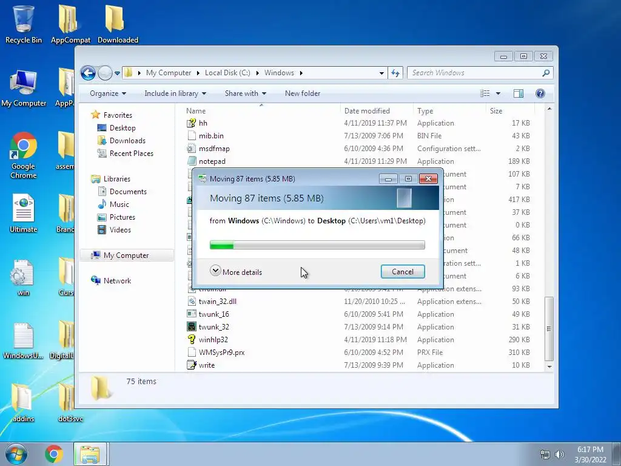Screen dimensions: 621x466
Task: Expand arrow after Windows in breadcrumb
Action: pos(301,73)
